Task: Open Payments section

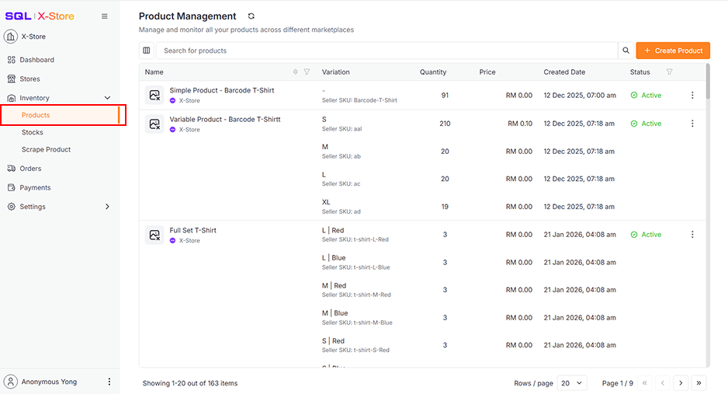Action: coord(35,188)
